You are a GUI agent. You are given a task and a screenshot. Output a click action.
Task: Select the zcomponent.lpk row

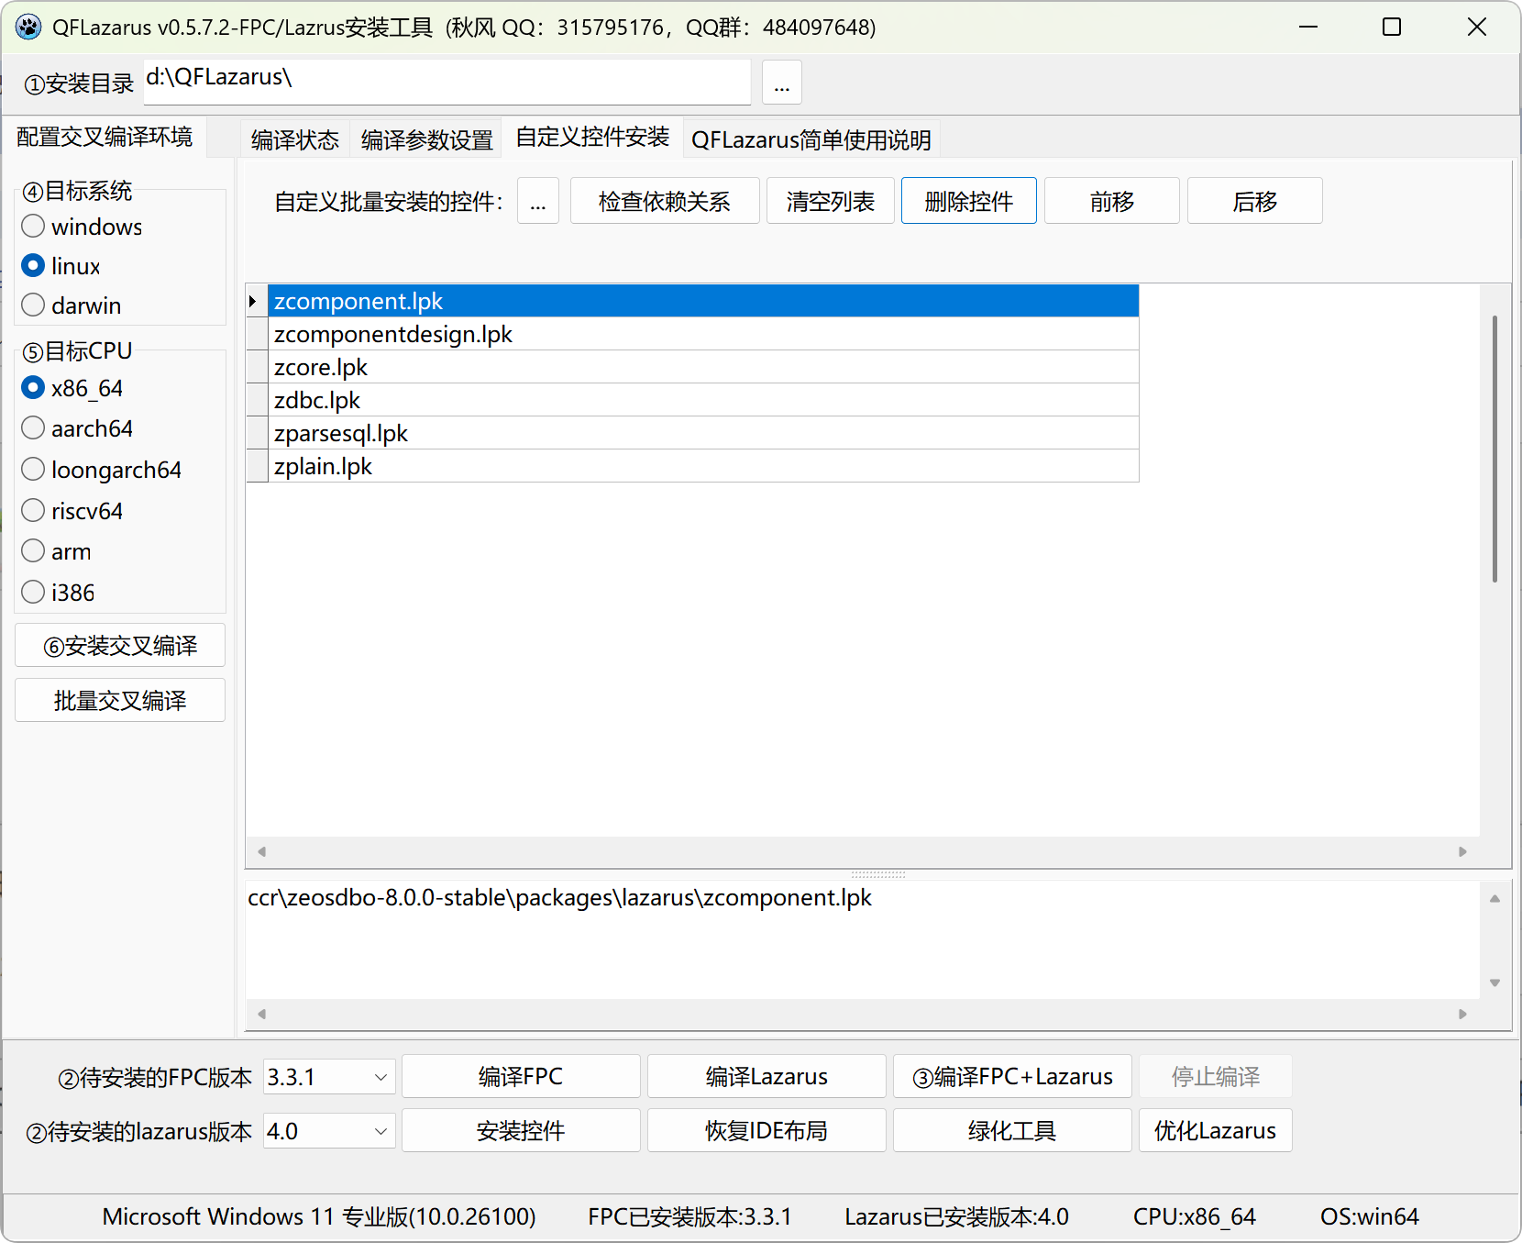coord(703,301)
